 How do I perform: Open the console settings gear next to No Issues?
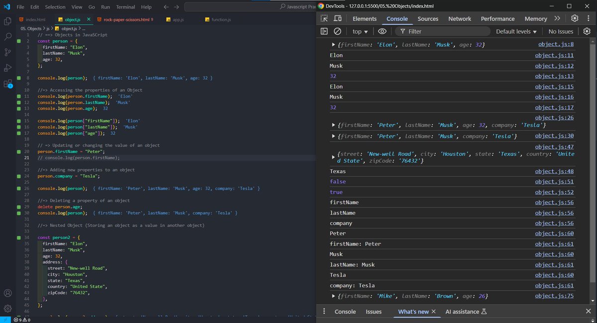(x=587, y=31)
